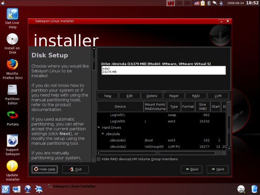The image size is (260, 195).
Task: Collapse the /dev/sda tree node
Action: click(103, 134)
